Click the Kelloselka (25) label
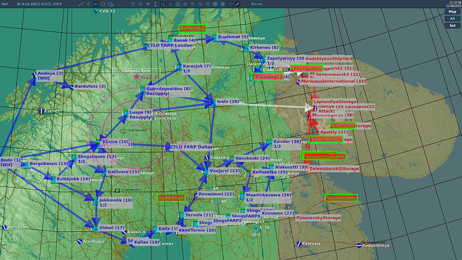The image size is (462, 260). tap(270, 172)
